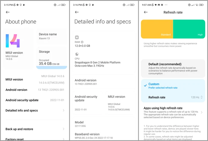Open the Storage card
208x141 pixels.
coord(52,58)
